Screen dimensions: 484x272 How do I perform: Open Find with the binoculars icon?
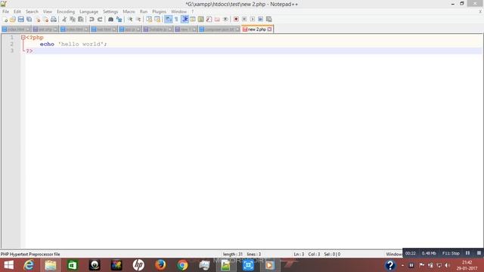coord(110,19)
